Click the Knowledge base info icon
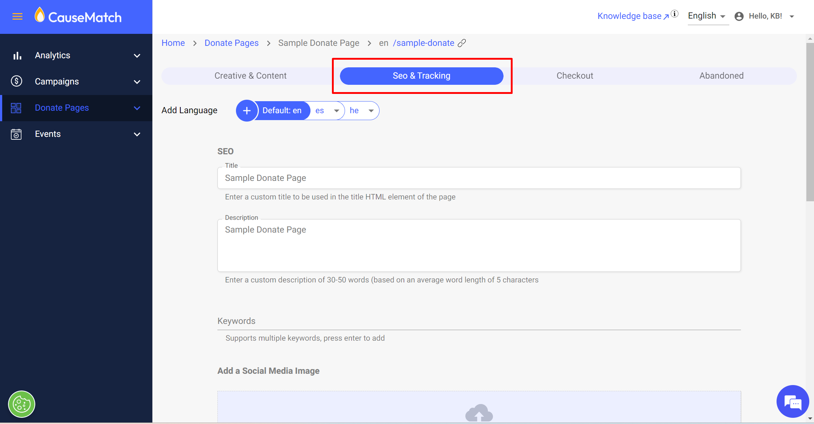 coord(675,14)
